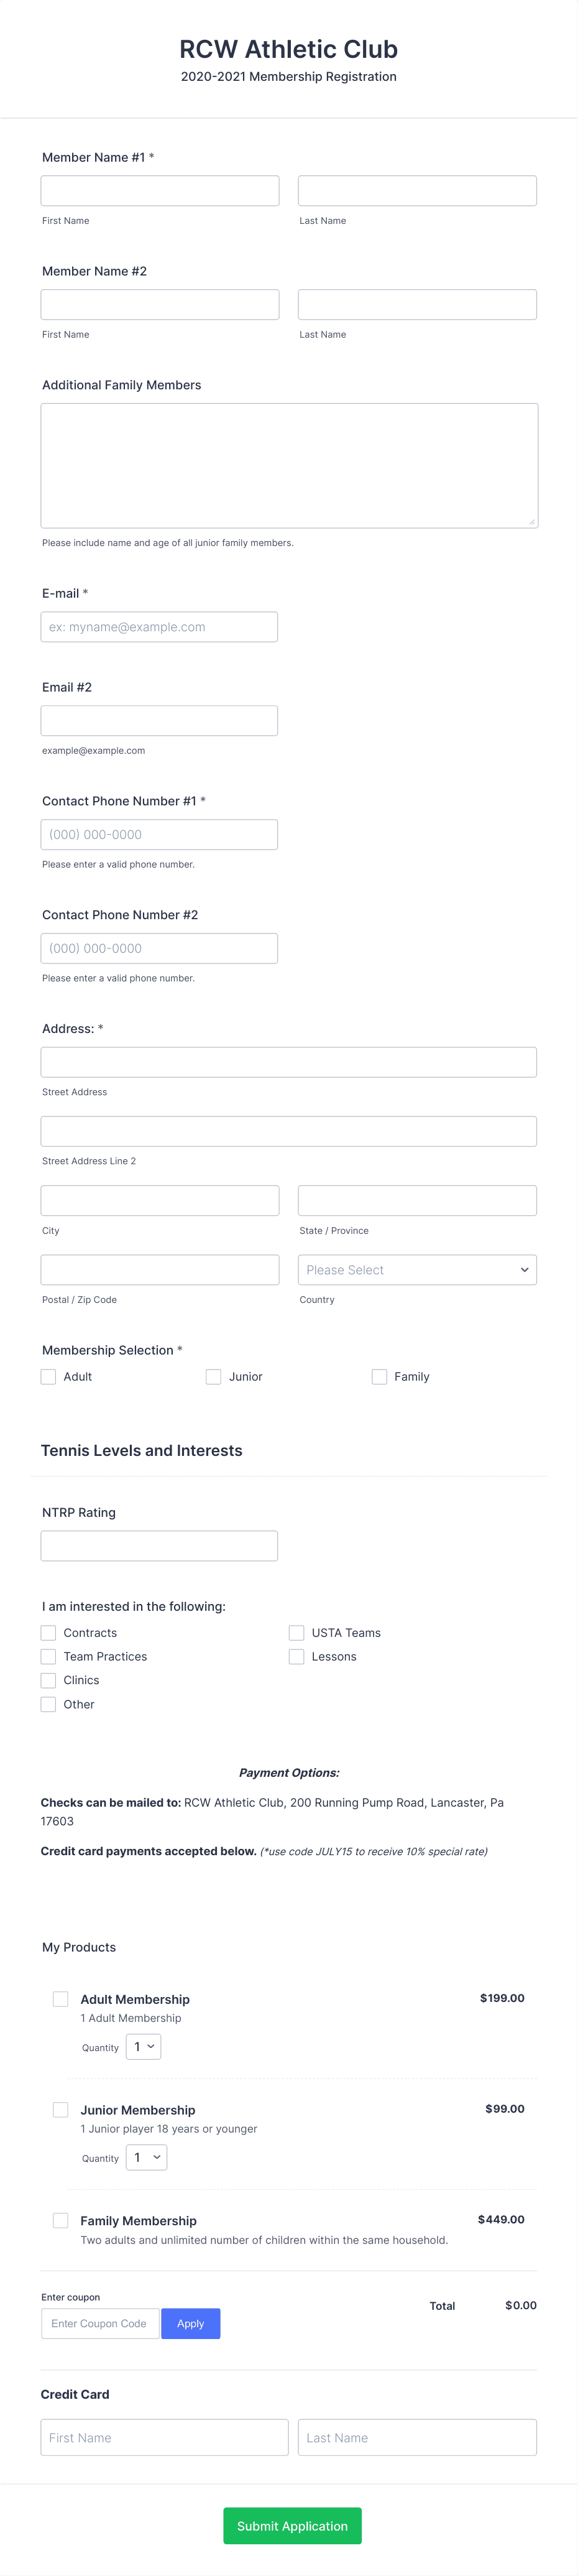Tick the Junior membership selection checkbox
The image size is (578, 2576).
[x=213, y=1376]
